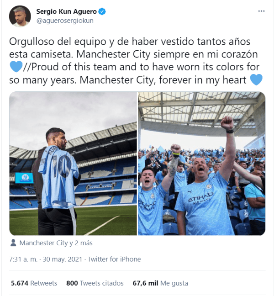Screen dimensions: 274x296
Task: Open photo of Aguero holding number 10 shirt
Action: pos(73,164)
